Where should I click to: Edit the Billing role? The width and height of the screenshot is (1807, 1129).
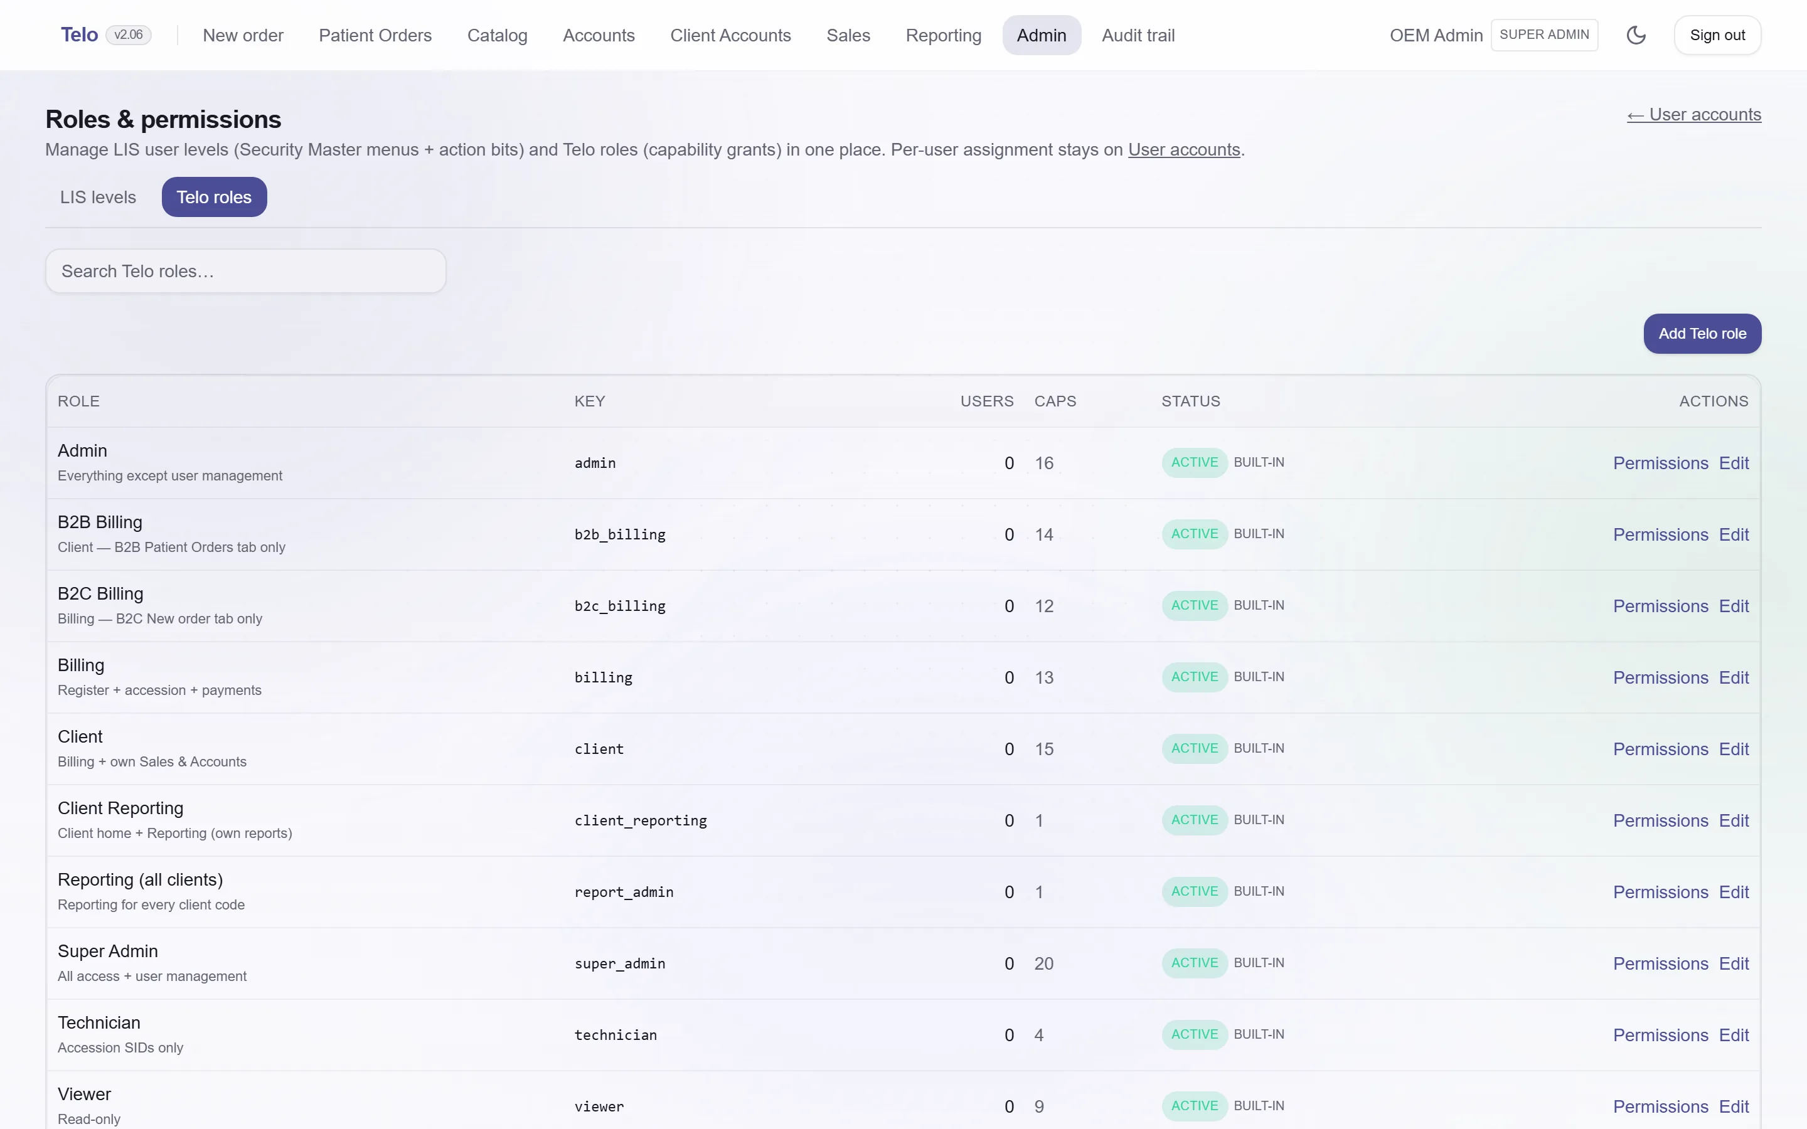1733,677
